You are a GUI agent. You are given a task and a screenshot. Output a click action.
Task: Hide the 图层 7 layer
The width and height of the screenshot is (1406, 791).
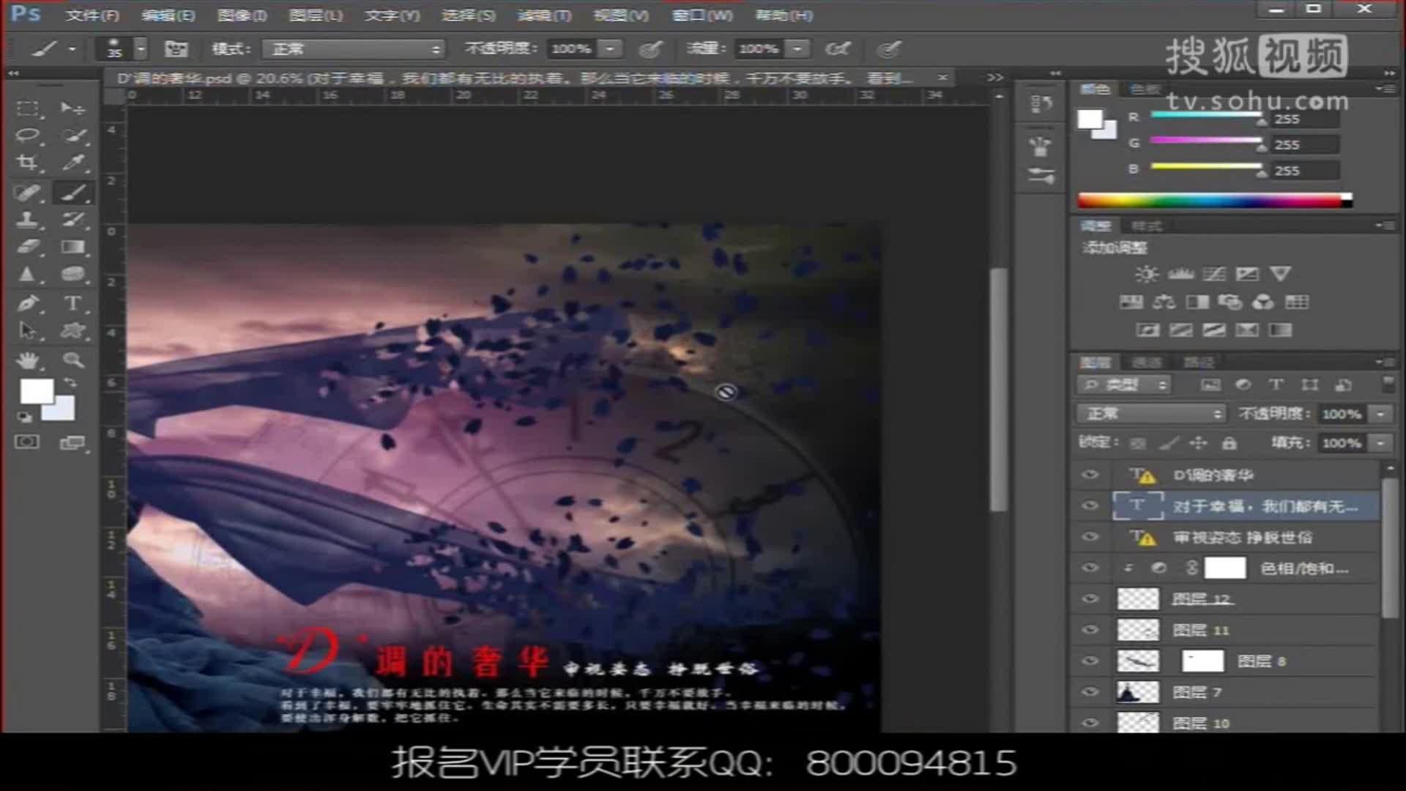tap(1090, 692)
